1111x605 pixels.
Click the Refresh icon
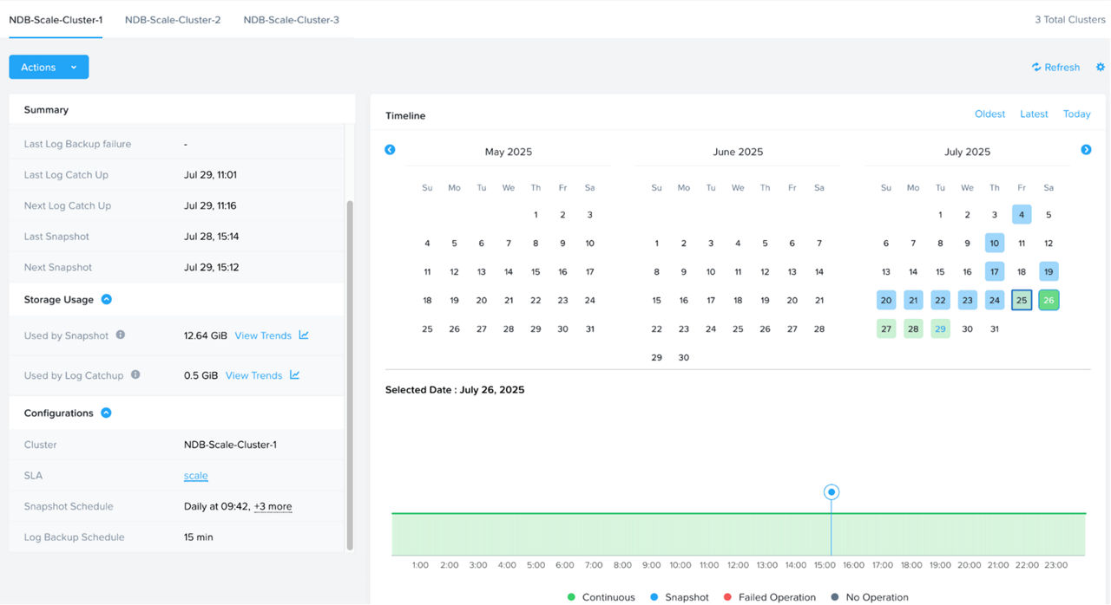(x=1035, y=67)
